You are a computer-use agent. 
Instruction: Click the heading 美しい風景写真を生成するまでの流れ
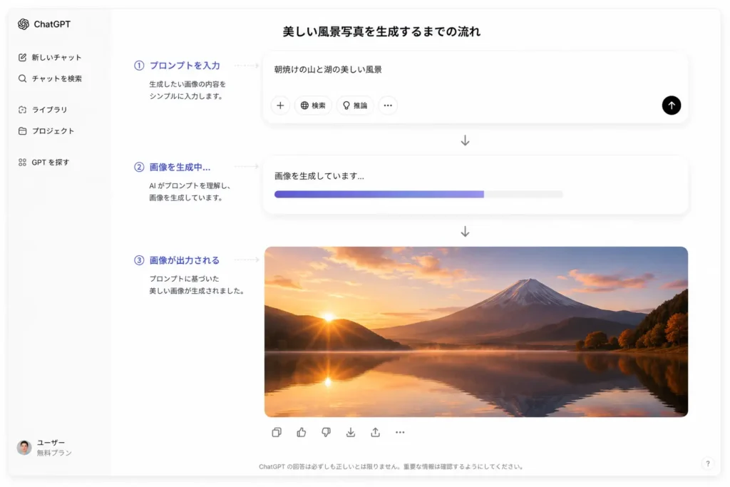(381, 31)
